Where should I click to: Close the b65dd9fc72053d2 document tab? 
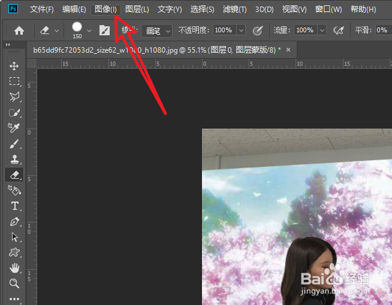tap(288, 50)
